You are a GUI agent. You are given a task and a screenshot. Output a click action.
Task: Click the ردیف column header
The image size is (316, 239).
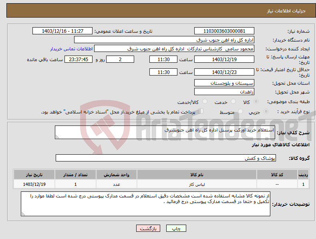pyautogui.click(x=303, y=175)
